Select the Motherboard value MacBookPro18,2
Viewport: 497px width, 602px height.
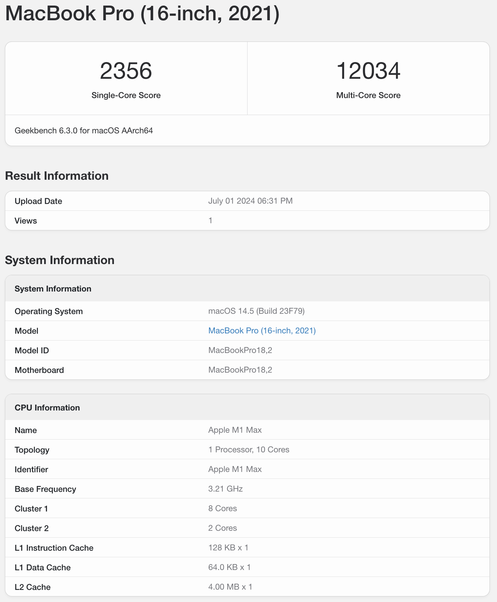tap(240, 370)
